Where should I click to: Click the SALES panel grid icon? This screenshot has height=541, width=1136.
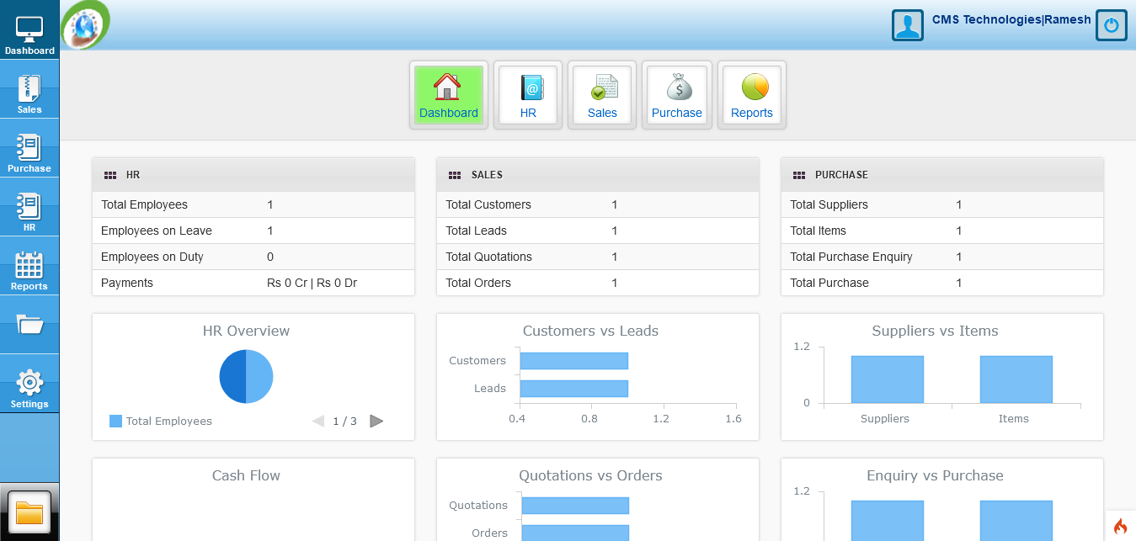[x=455, y=175]
